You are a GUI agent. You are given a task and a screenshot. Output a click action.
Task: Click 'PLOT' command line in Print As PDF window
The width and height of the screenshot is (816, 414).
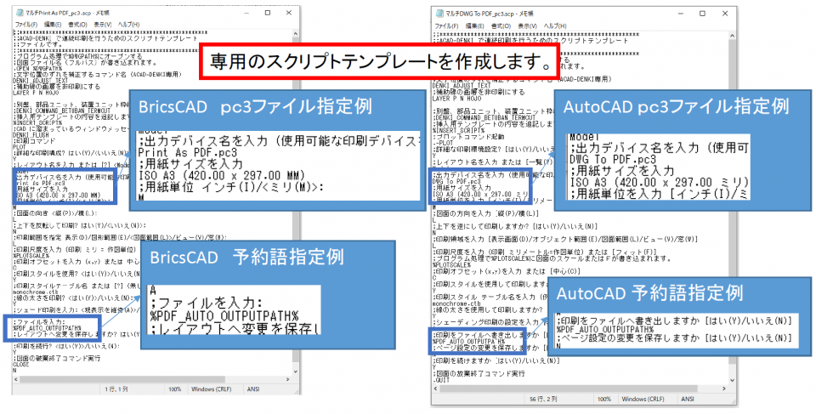click(x=19, y=147)
